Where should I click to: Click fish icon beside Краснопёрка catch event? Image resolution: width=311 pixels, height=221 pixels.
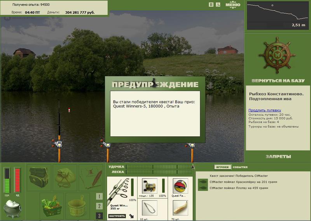pos(203,182)
